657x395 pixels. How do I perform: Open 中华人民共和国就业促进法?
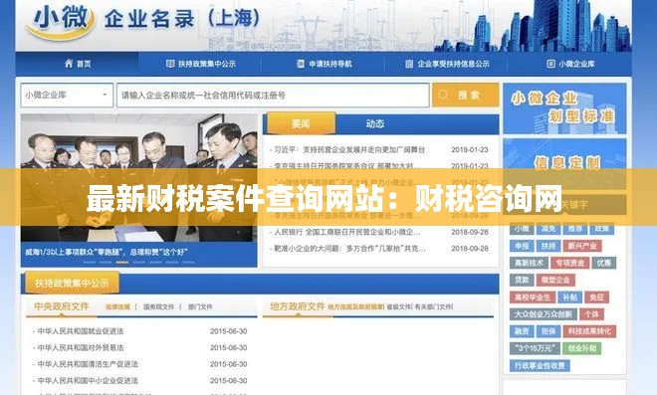tap(80, 331)
